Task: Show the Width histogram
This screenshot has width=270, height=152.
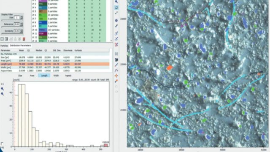Action: click(x=56, y=76)
